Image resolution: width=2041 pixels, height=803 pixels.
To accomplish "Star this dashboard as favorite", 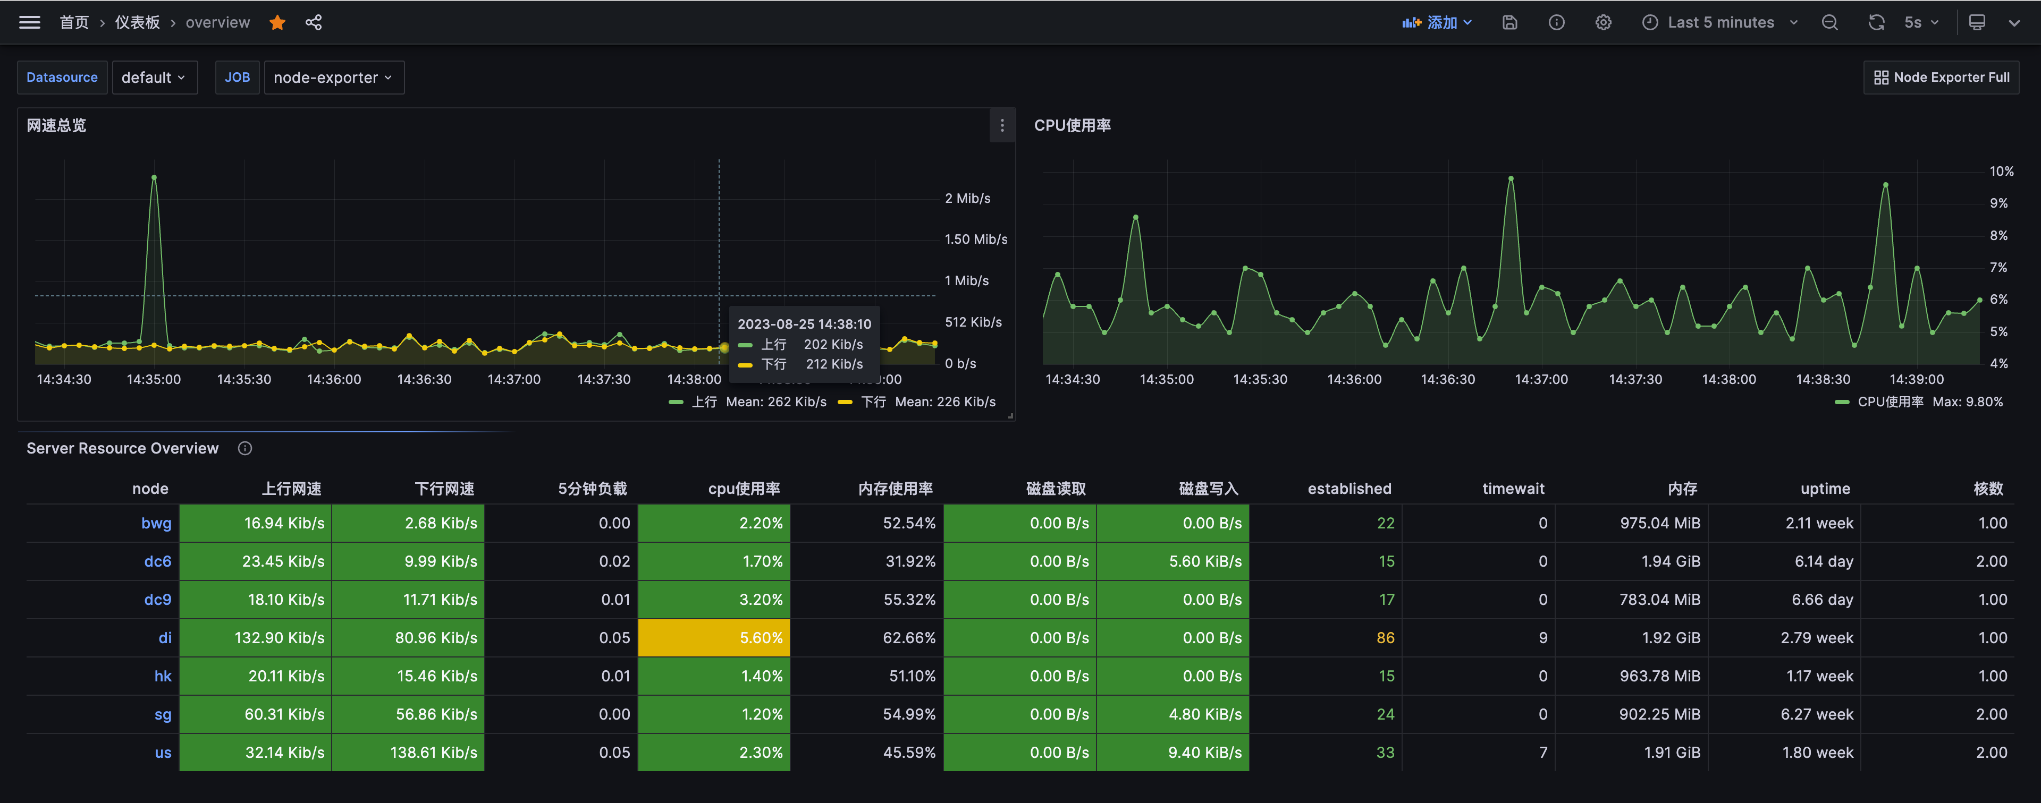I will [277, 22].
